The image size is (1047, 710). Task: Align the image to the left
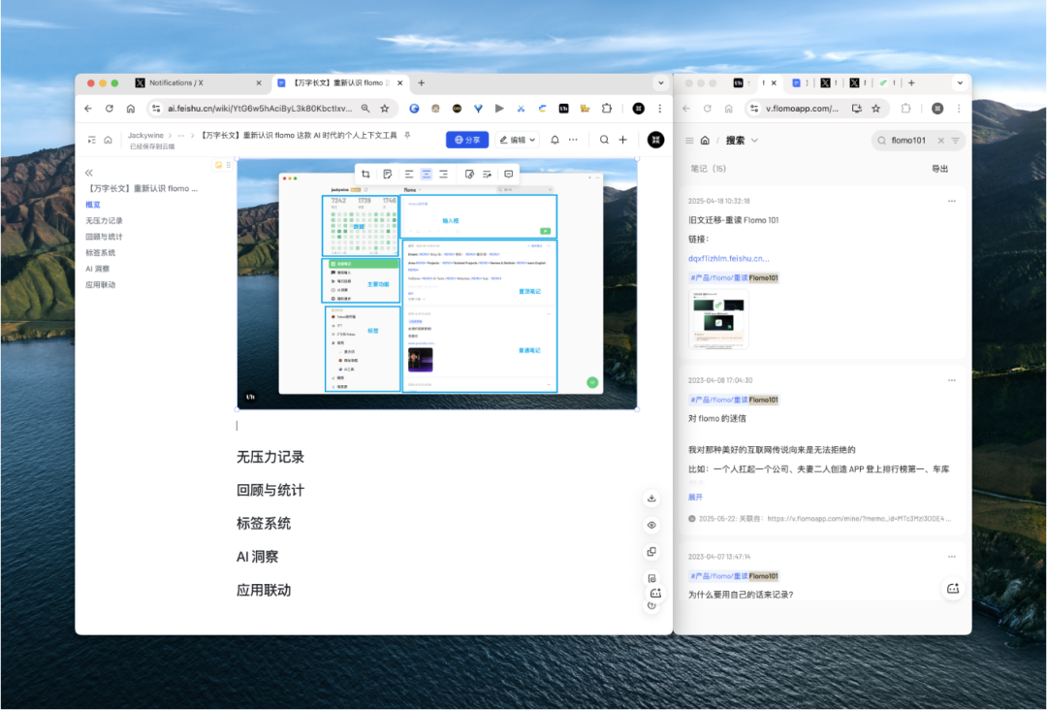coord(409,174)
